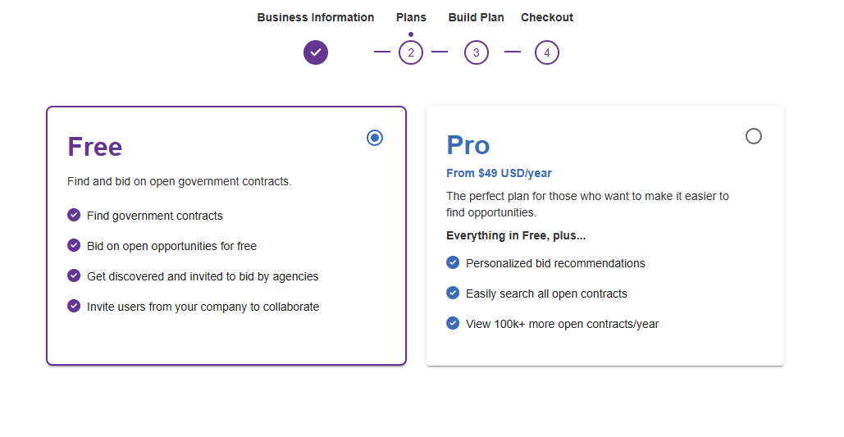Click the Checkout step label

click(547, 17)
